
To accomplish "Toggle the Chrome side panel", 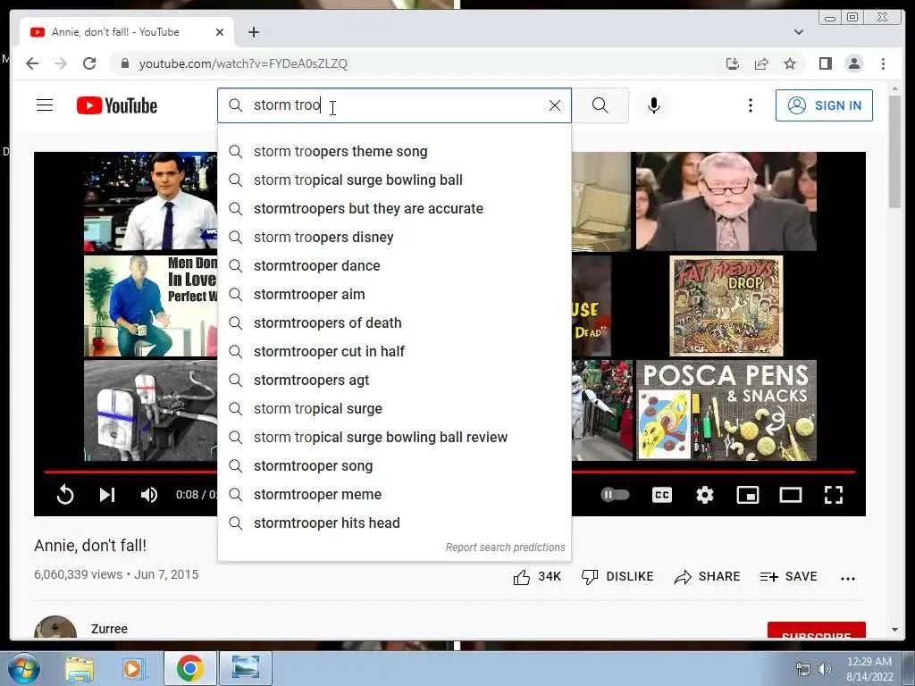I will (x=825, y=63).
